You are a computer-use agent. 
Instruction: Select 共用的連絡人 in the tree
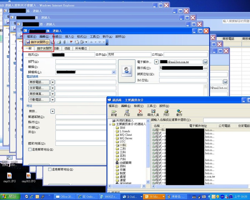pyautogui.click(x=125, y=121)
